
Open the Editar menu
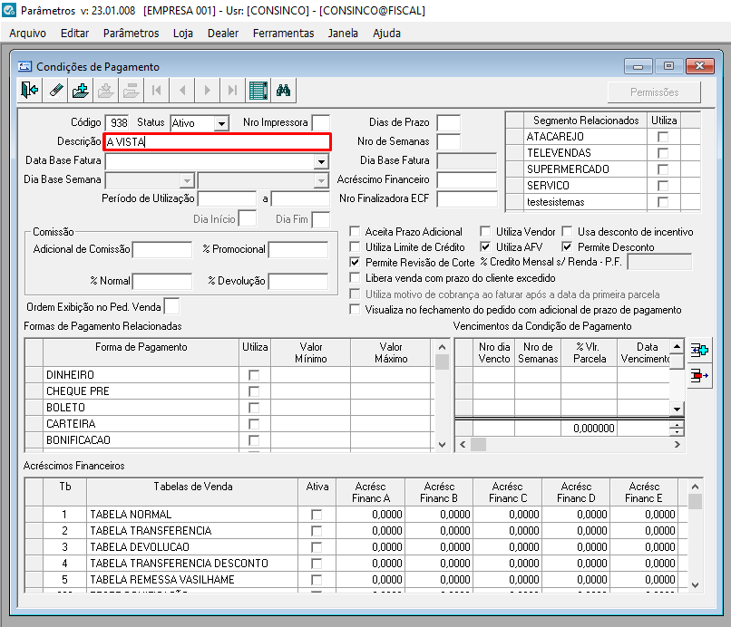[x=74, y=34]
